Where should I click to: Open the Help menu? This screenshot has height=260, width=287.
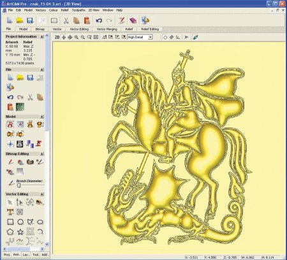(x=119, y=10)
